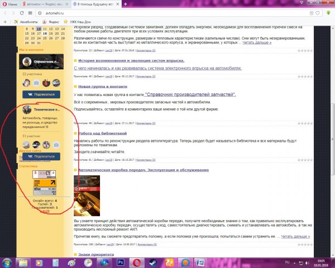
Task: Open 'История возникновения и эволюция систем впрыска' article
Action: (x=131, y=61)
